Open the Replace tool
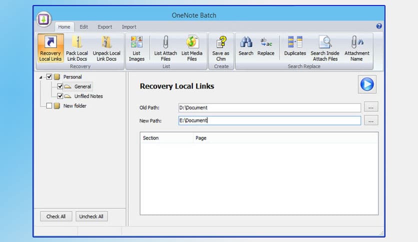418x242 pixels. pos(266,46)
